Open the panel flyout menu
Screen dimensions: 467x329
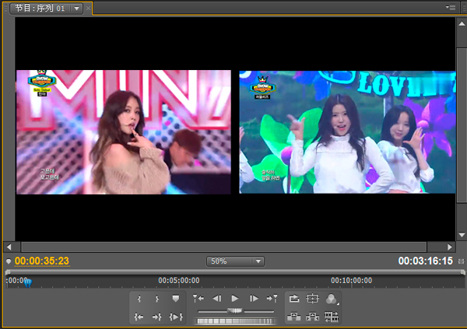[451, 7]
